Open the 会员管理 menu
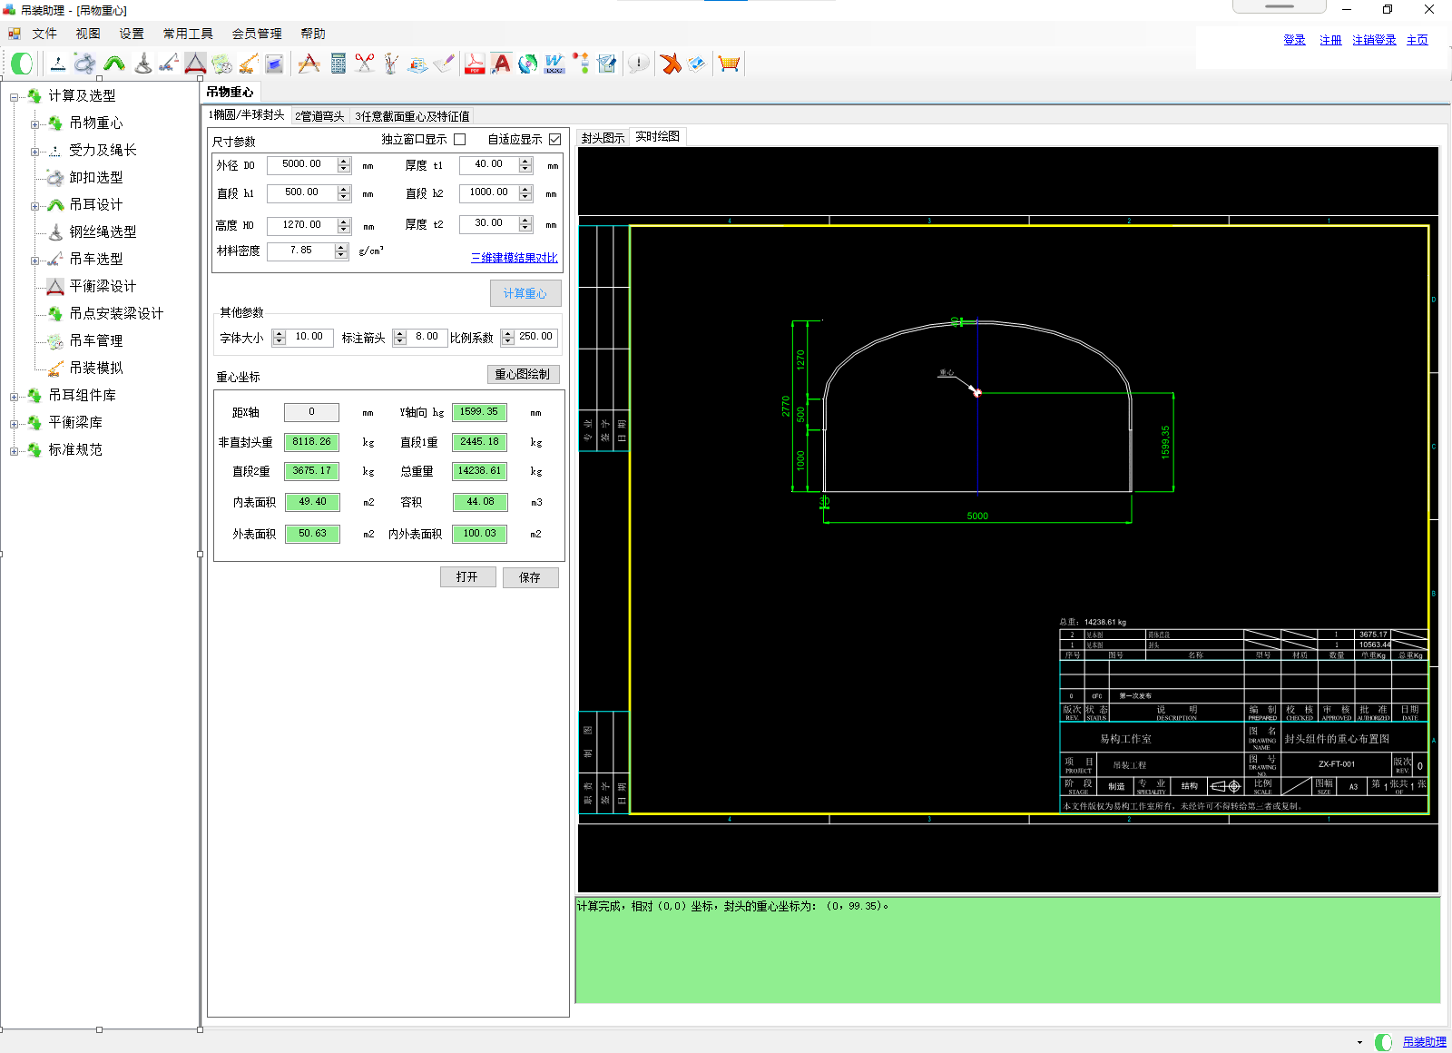Screen dimensions: 1452x1053 pyautogui.click(x=257, y=34)
